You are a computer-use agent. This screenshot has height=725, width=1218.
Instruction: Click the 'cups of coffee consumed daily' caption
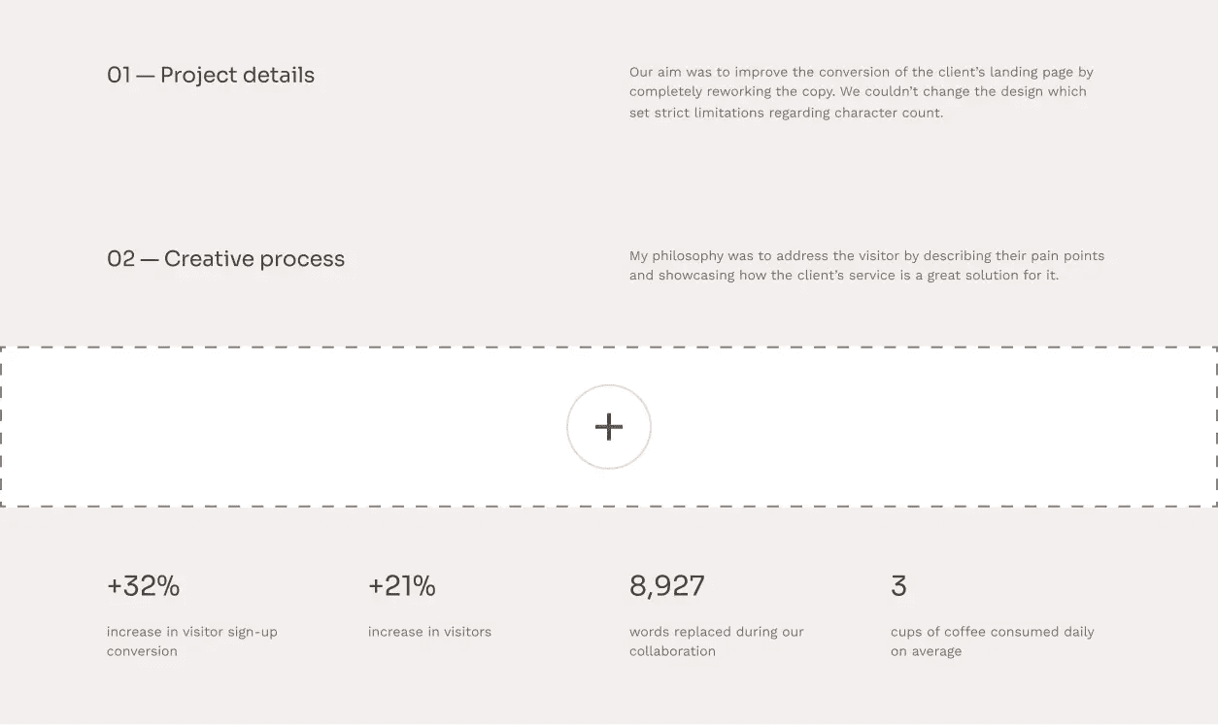coord(992,641)
